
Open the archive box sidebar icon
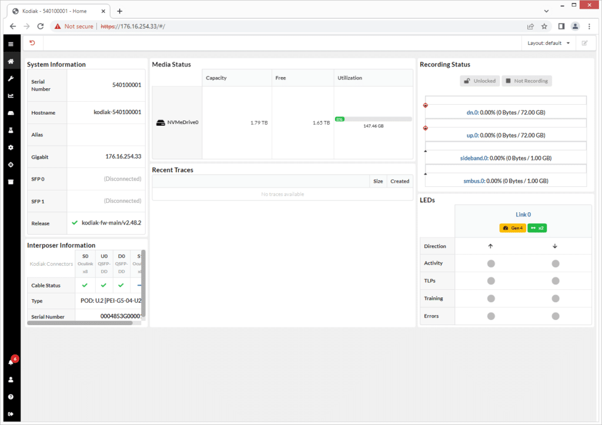point(11,182)
